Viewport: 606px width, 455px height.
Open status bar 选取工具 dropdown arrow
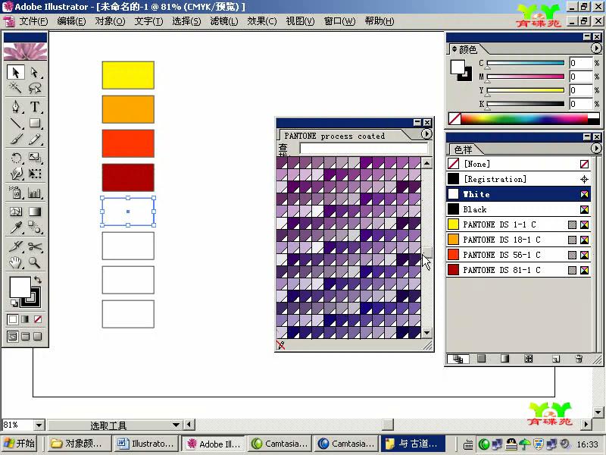176,425
